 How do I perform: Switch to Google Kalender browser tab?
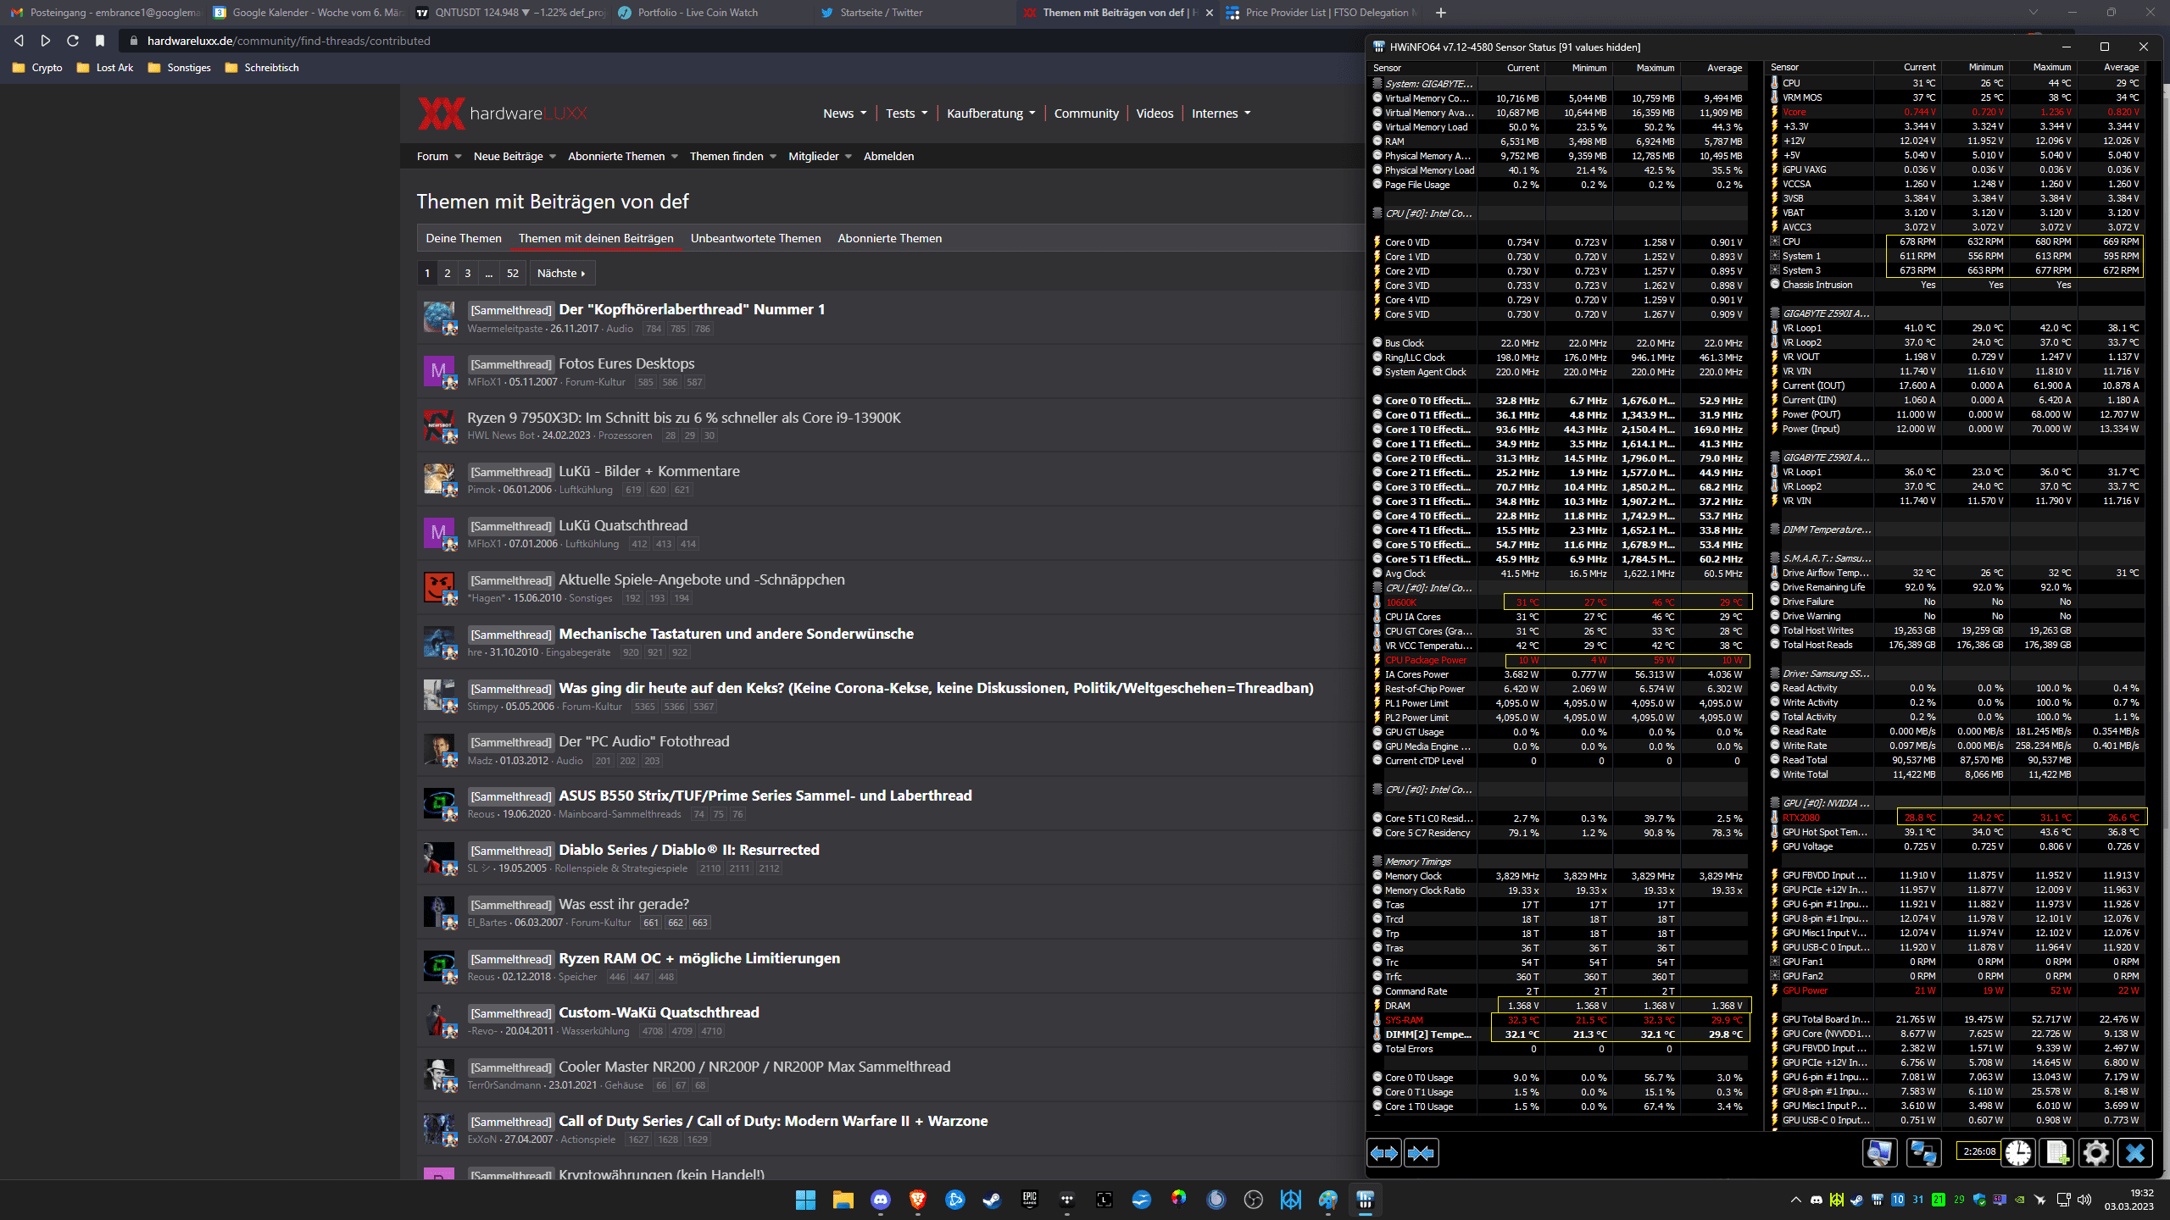tap(307, 13)
